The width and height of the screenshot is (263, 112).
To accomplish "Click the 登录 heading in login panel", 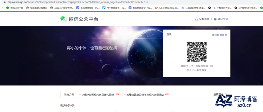I will pos(169,34).
